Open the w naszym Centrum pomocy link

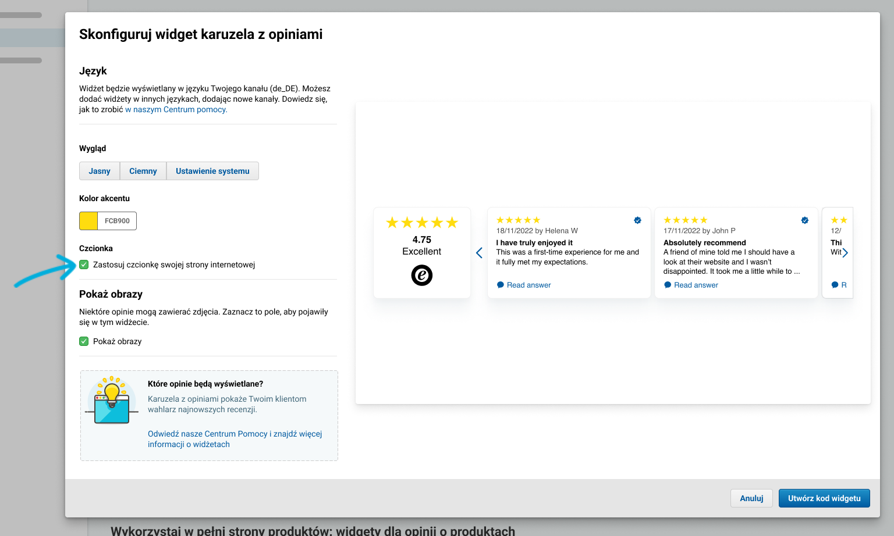coord(176,109)
